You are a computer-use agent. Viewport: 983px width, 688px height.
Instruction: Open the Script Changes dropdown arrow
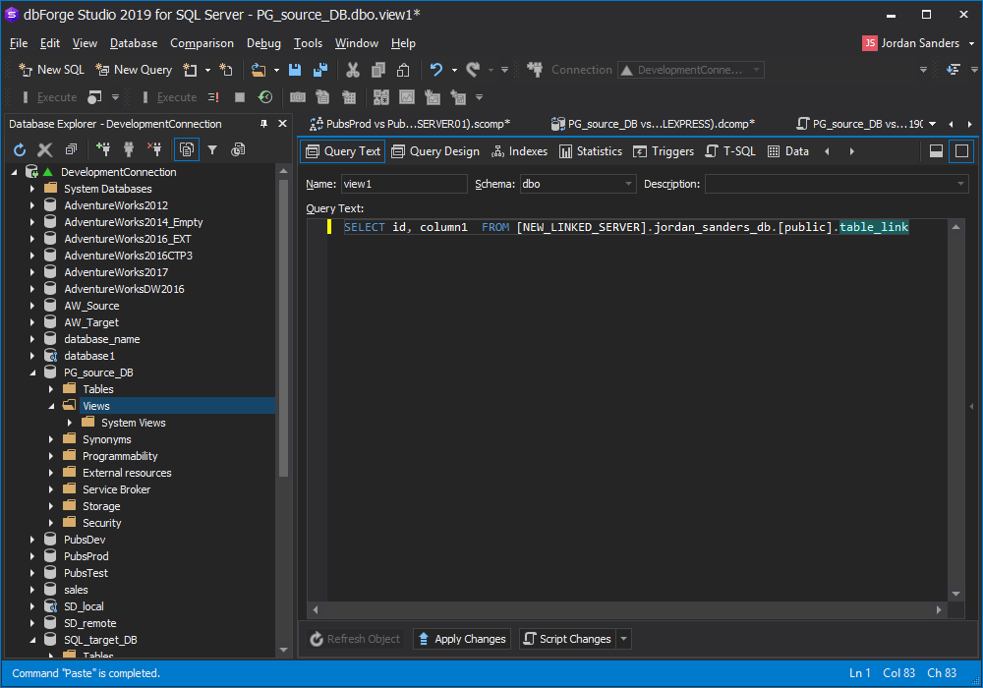pos(624,639)
